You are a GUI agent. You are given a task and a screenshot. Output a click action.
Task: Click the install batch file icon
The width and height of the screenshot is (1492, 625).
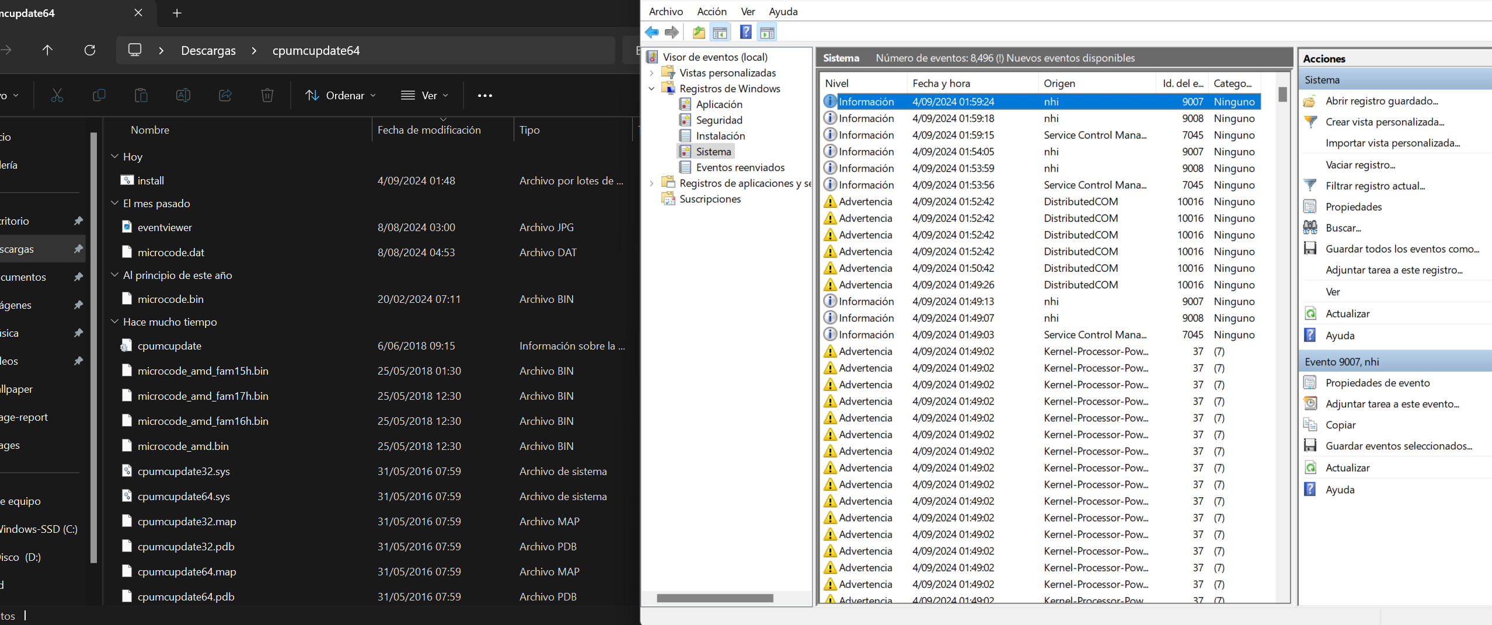tap(127, 180)
